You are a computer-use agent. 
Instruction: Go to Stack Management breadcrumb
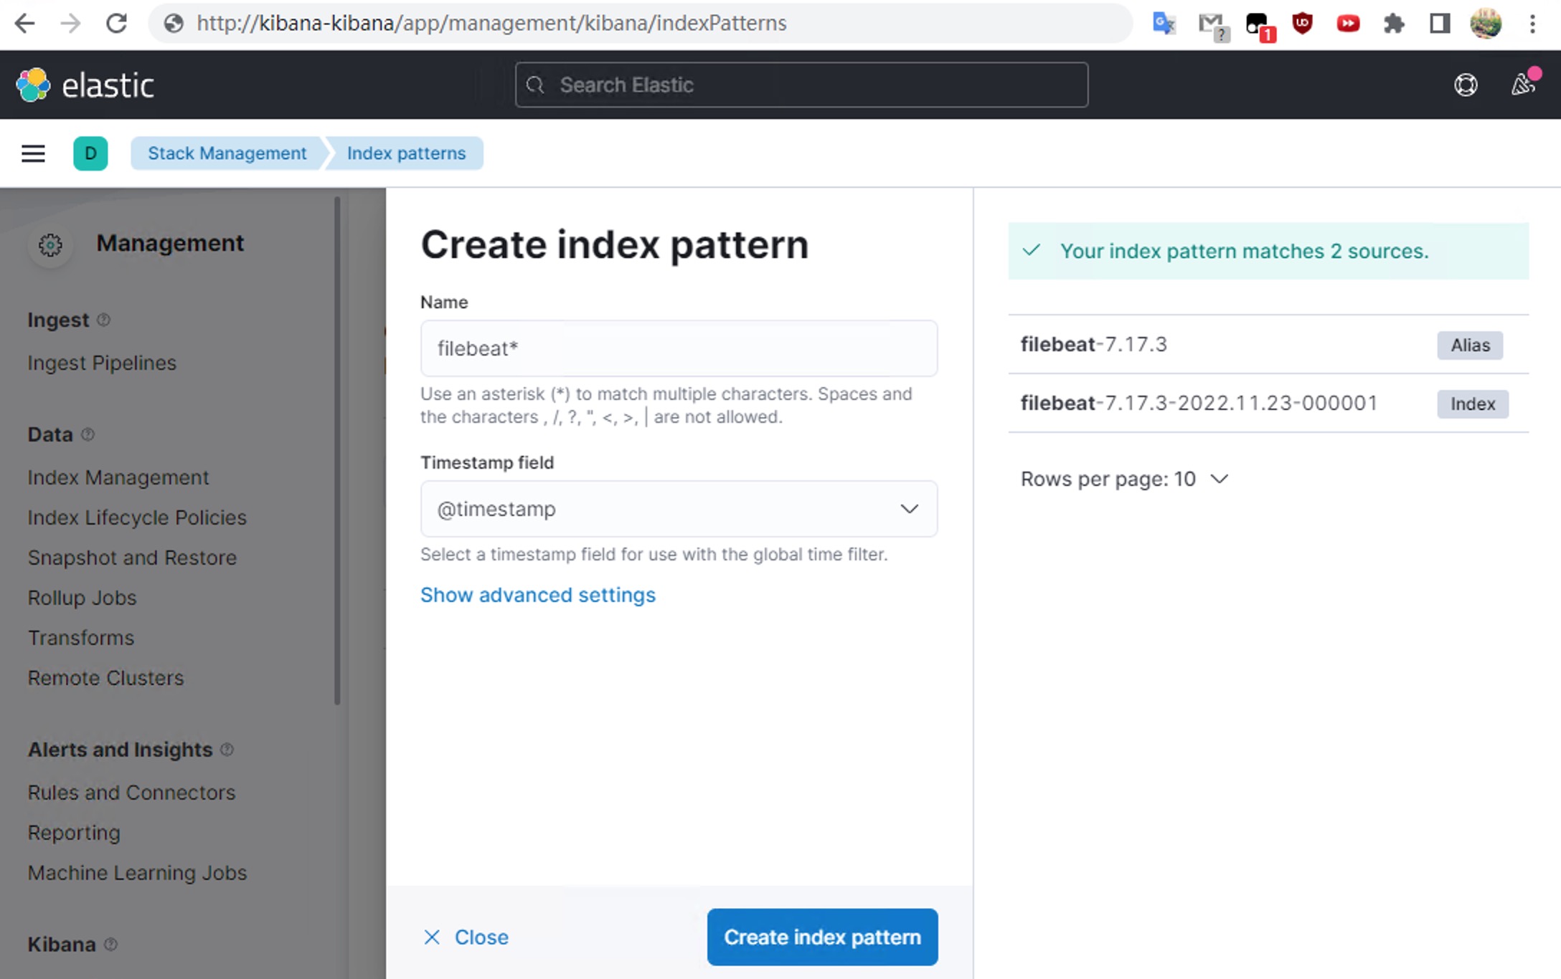click(x=227, y=153)
